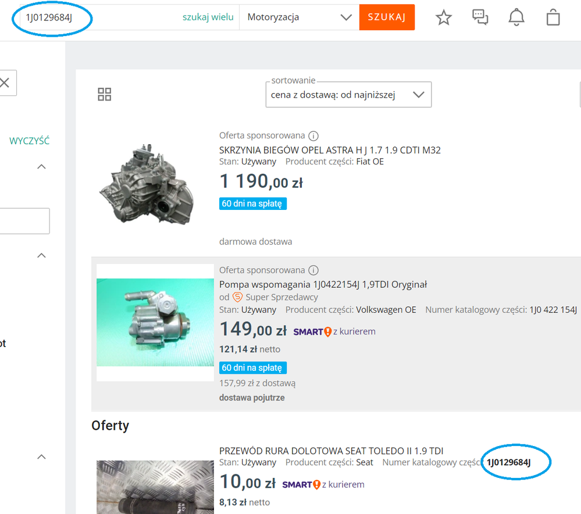
Task: Click 'Volkswagen OE' producer text
Action: point(386,310)
